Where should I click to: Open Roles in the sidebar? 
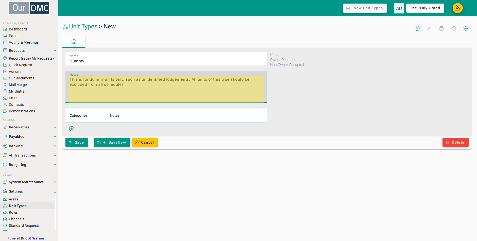(x=13, y=212)
